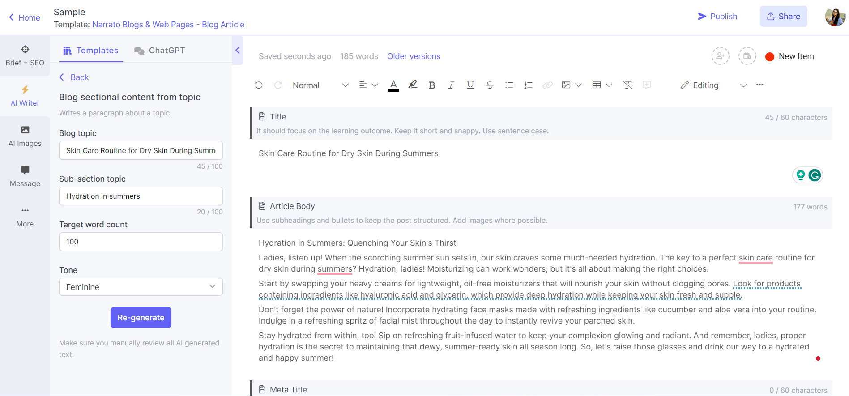Open the Normal paragraph style dropdown
This screenshot has width=849, height=396.
click(320, 85)
